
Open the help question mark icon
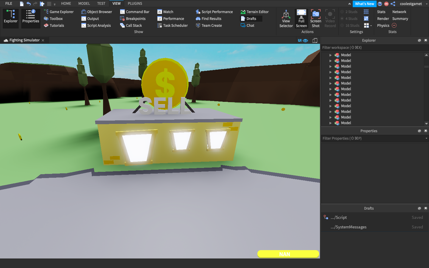pyautogui.click(x=380, y=4)
